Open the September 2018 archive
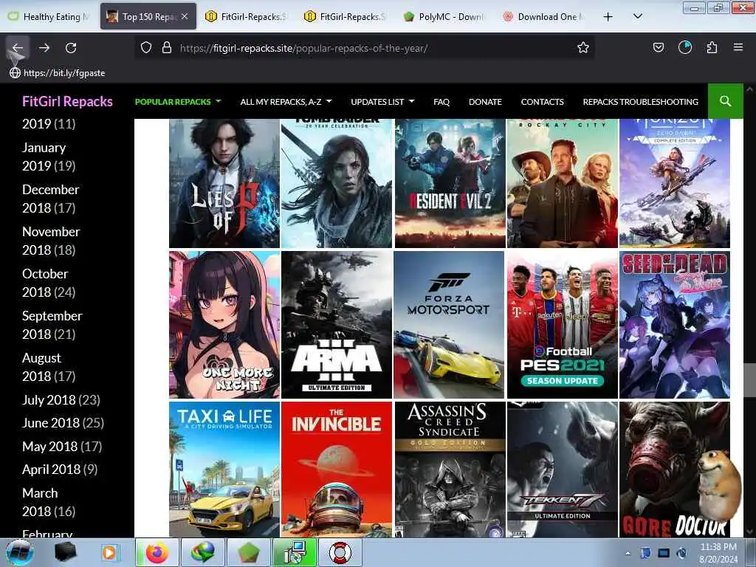 (52, 325)
